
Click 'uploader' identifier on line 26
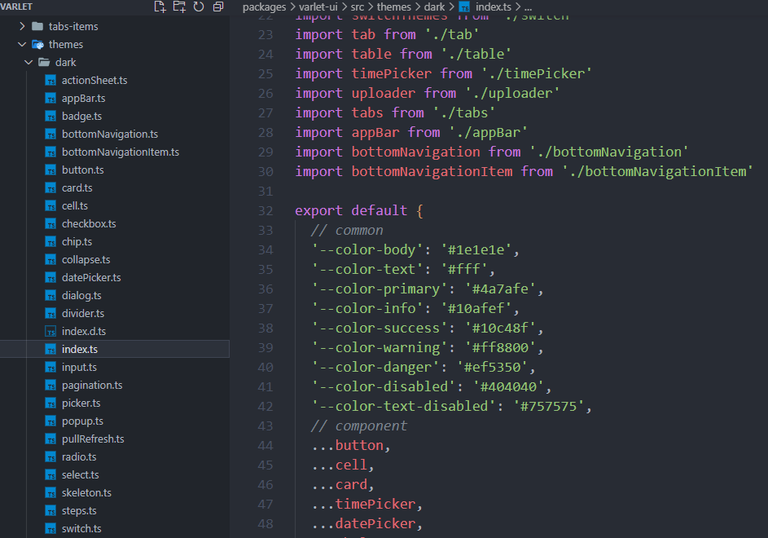(384, 93)
